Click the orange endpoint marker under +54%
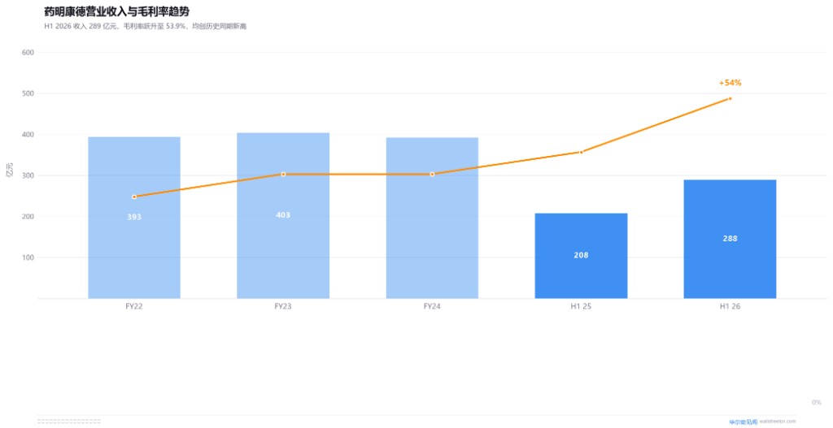The image size is (833, 428). [730, 98]
